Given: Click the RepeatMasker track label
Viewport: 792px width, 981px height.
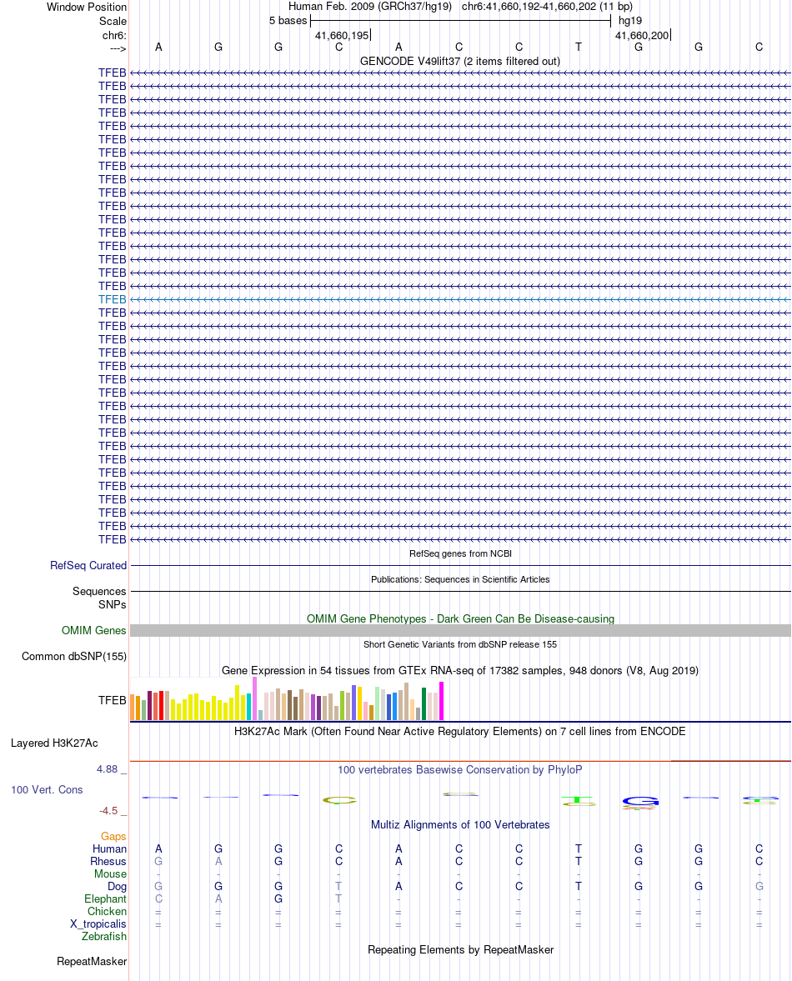Looking at the screenshot, I should click(x=92, y=962).
